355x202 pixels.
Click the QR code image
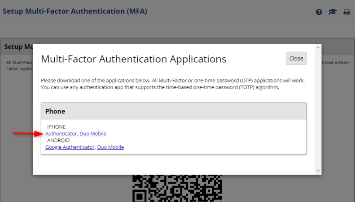(x=177, y=188)
